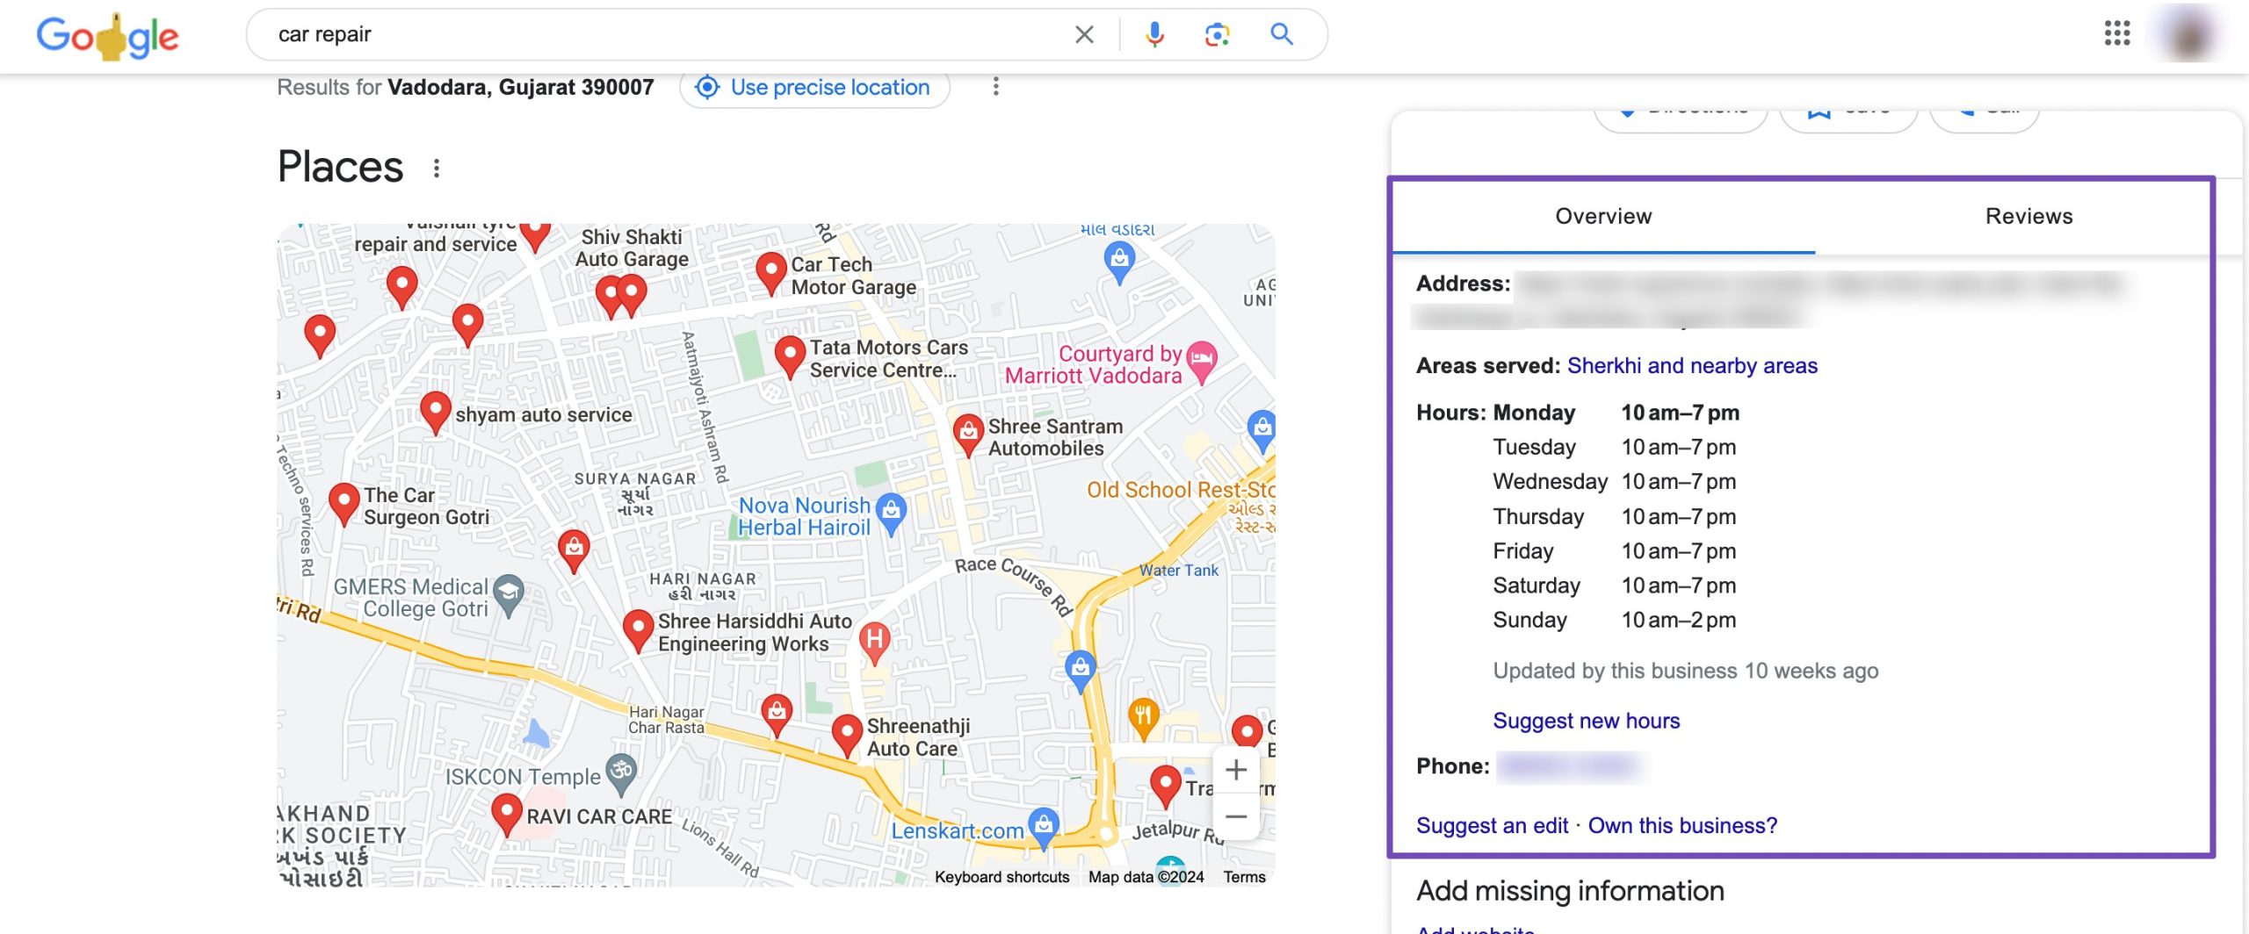
Task: Open more options next to Places heading
Action: (437, 168)
